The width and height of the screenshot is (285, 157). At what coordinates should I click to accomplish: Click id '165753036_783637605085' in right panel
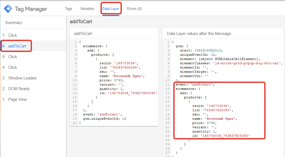[x=225, y=136]
